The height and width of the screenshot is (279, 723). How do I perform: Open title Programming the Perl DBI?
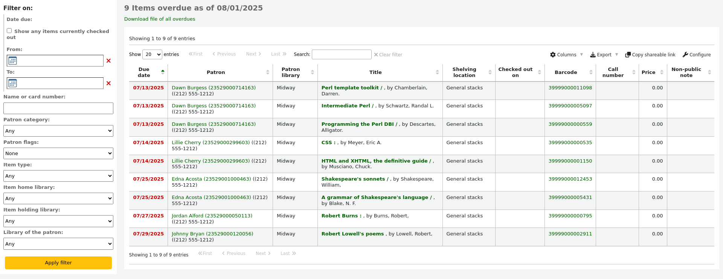[x=359, y=124]
